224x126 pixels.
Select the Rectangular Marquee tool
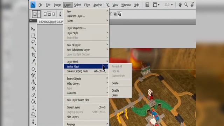coord(33,36)
